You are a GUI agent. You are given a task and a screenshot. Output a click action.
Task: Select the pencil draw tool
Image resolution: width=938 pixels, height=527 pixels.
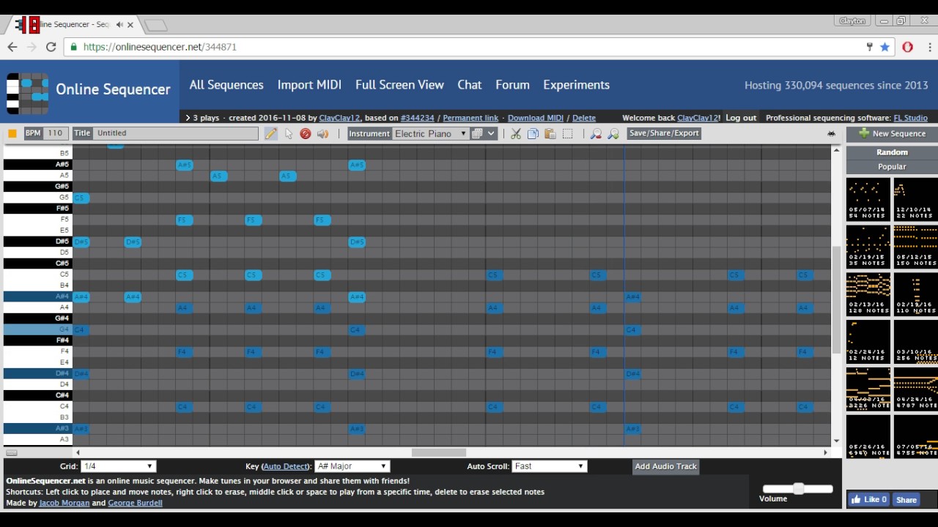pos(271,133)
